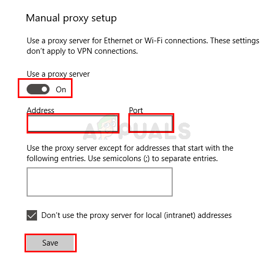Select the Use a proxy server label

[x=58, y=74]
